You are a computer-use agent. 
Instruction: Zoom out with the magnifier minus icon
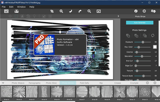click(x=89, y=11)
